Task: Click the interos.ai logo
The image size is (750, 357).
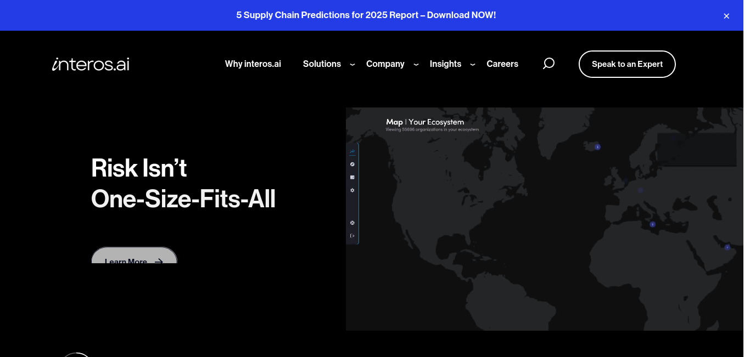Action: point(91,64)
